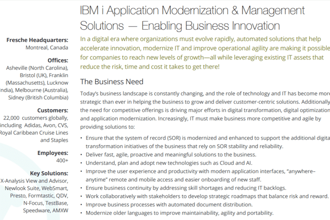Viewport: 330px width, 220px height.
Task: Click the "N-Focus, TestBase," line
Action: point(46,203)
